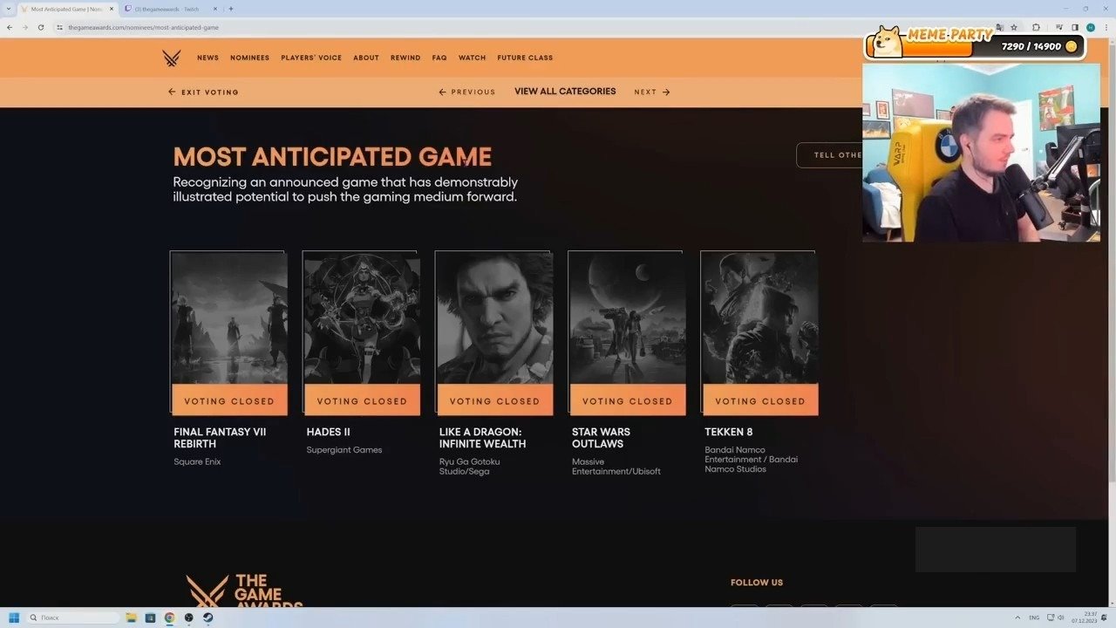This screenshot has height=628, width=1116.
Task: Go back using the browser back arrow
Action: [10, 27]
